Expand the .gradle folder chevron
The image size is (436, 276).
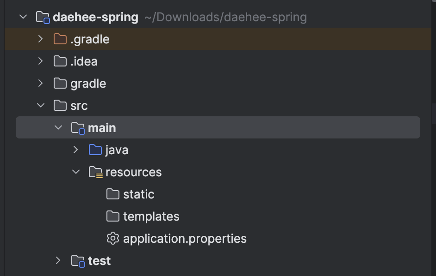(41, 39)
